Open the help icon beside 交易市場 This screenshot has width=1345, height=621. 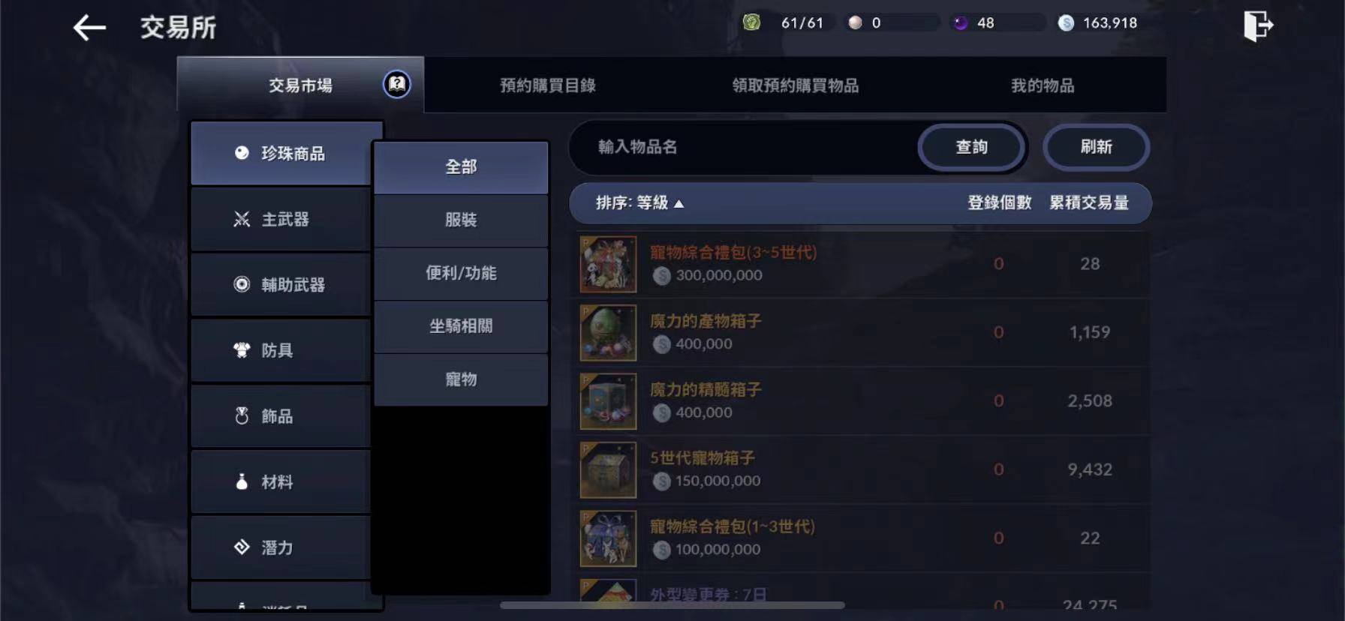pos(397,84)
